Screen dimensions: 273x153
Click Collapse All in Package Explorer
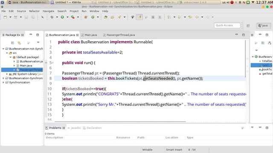[12, 42]
